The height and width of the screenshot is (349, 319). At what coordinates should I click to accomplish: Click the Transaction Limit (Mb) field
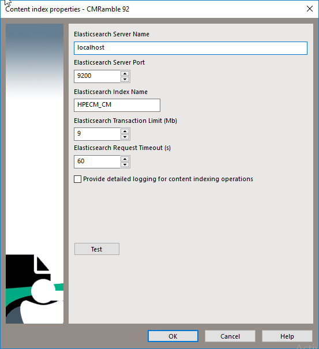(x=97, y=134)
